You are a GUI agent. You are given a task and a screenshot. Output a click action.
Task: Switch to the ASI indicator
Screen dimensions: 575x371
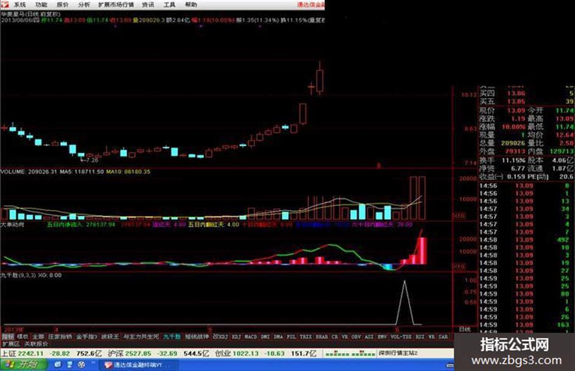coord(369,336)
